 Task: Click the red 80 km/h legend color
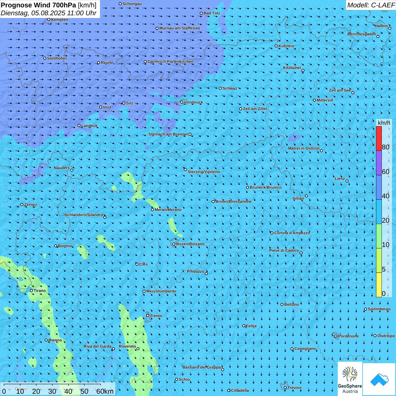coord(379,138)
